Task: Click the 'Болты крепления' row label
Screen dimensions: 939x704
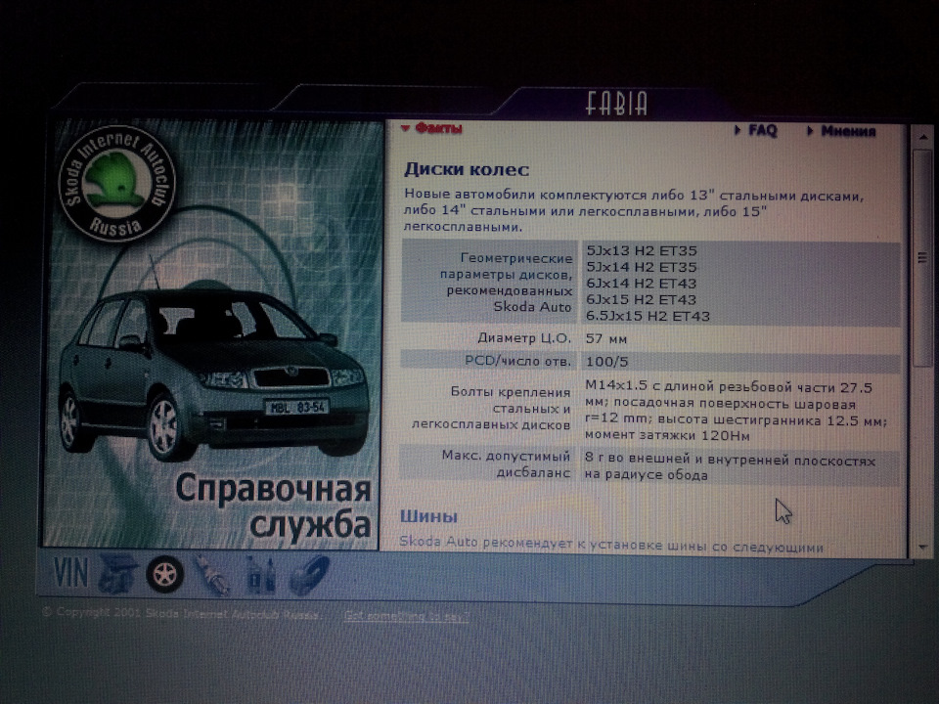Action: [491, 409]
